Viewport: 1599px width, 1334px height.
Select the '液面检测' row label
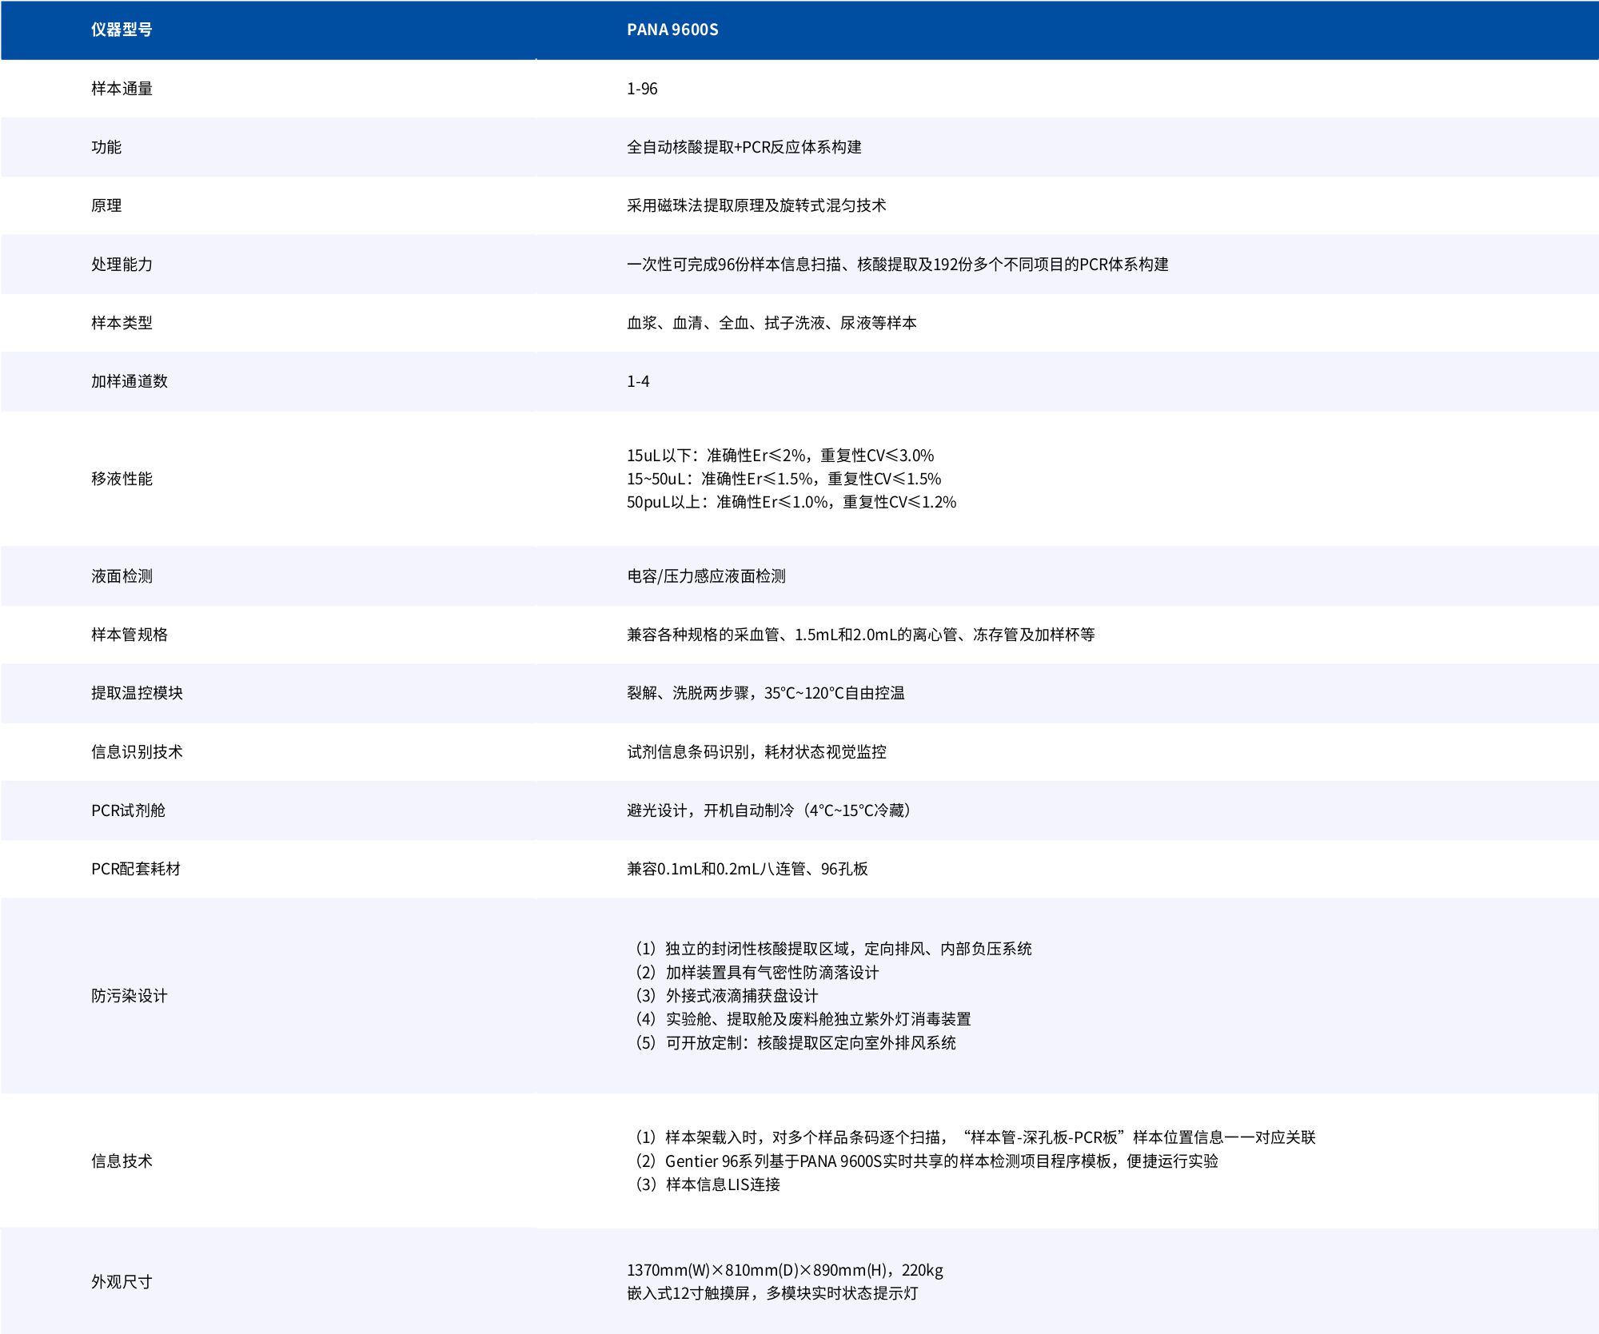click(122, 576)
